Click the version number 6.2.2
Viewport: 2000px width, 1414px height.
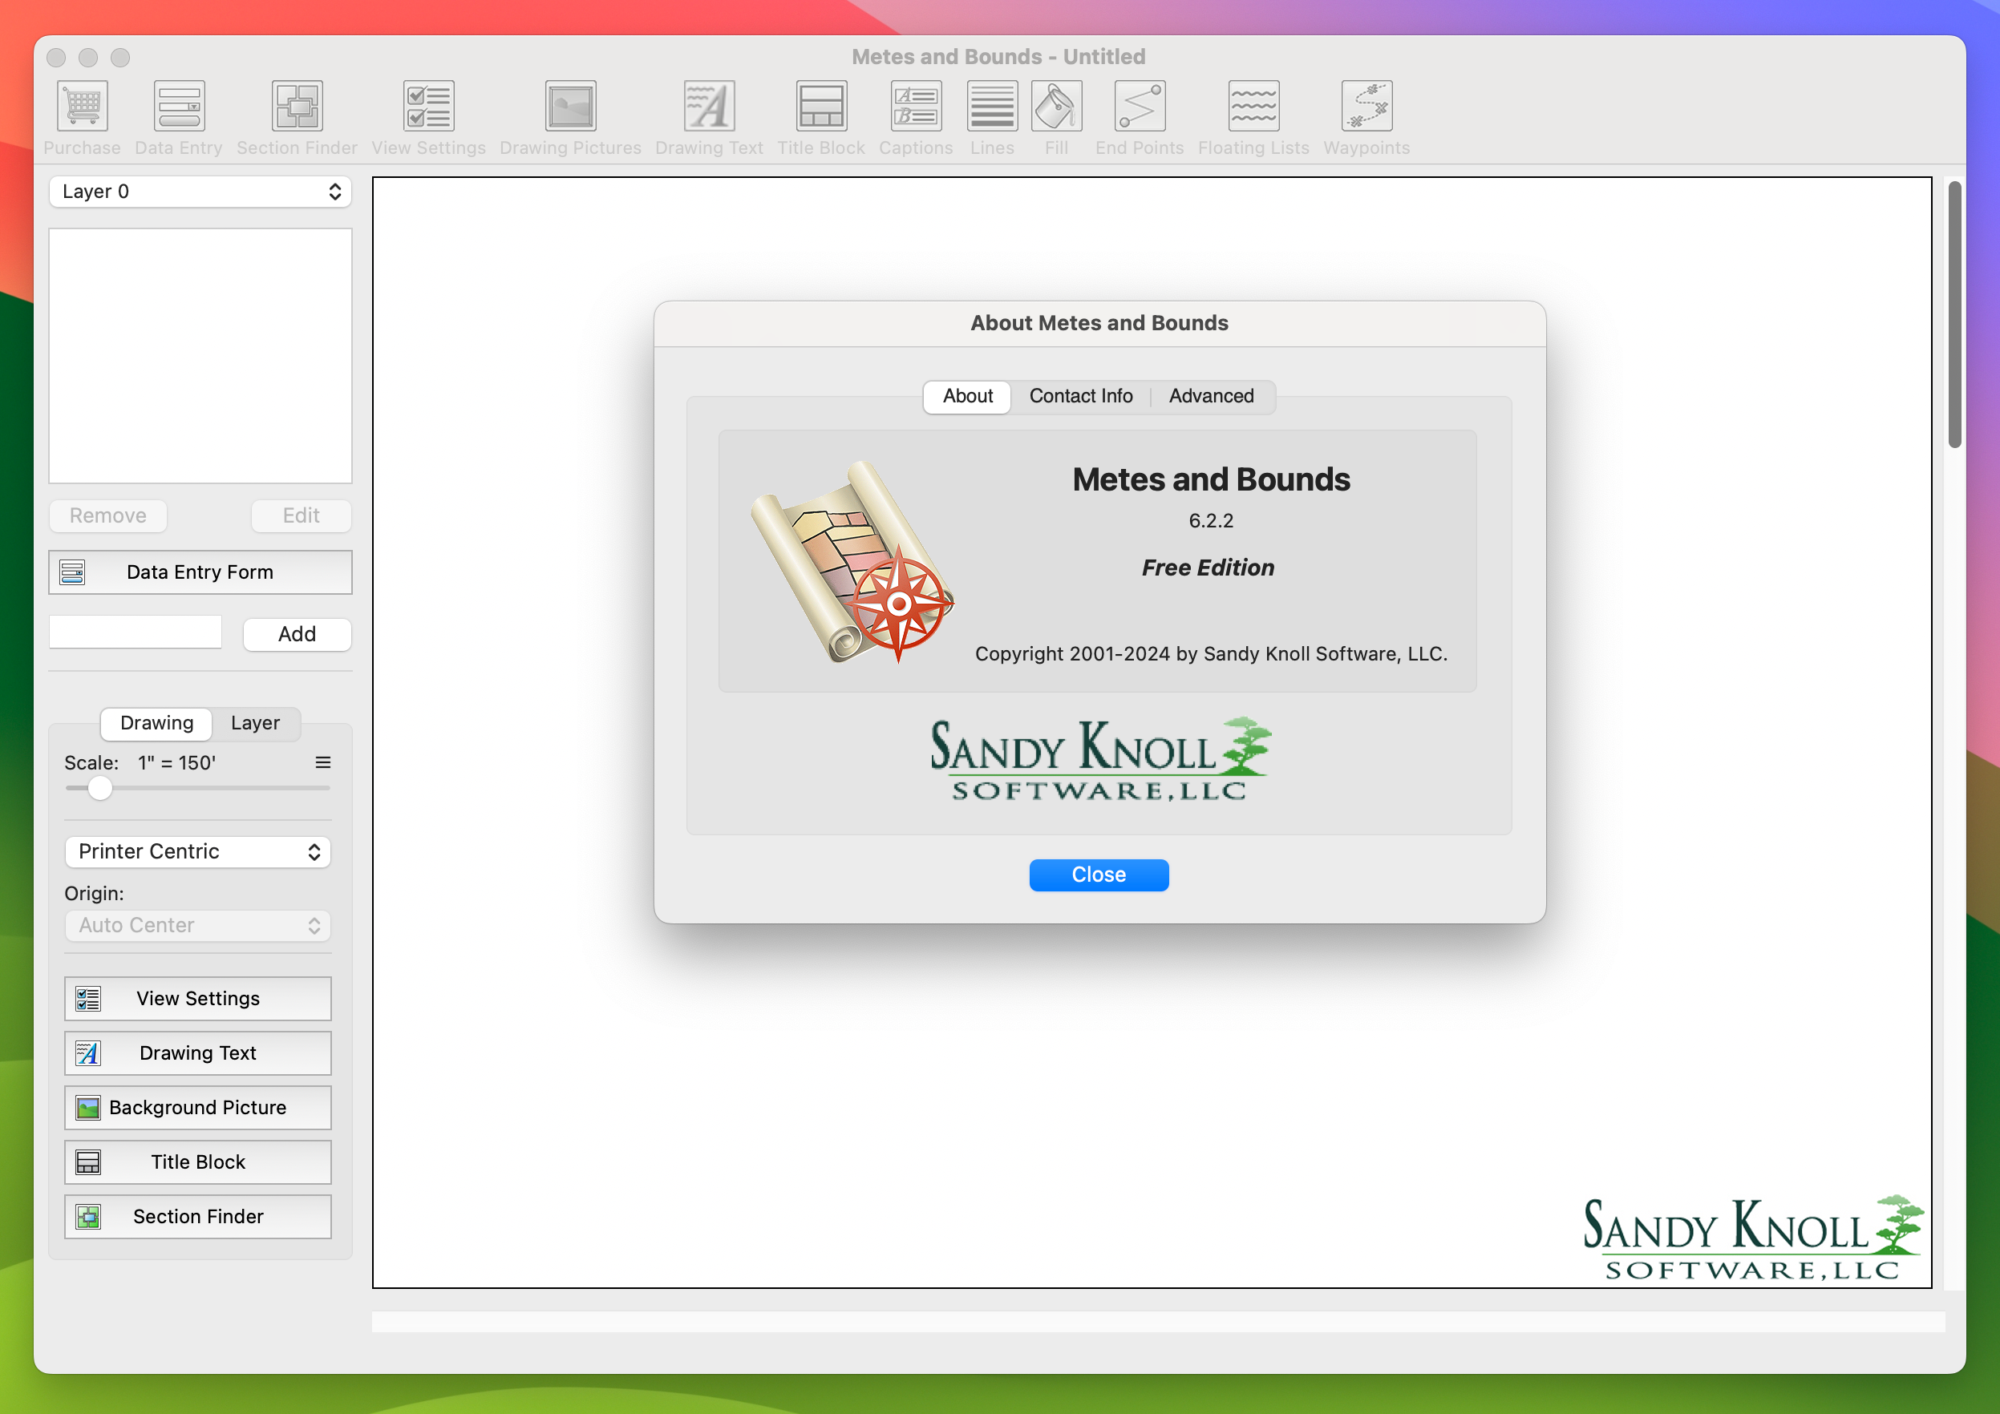(x=1211, y=521)
